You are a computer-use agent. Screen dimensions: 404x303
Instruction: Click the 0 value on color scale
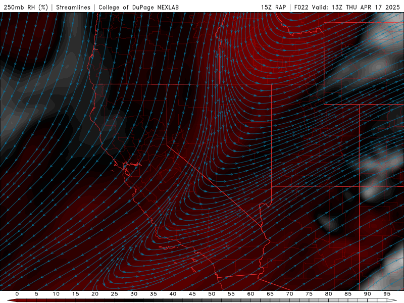[x=17, y=294]
